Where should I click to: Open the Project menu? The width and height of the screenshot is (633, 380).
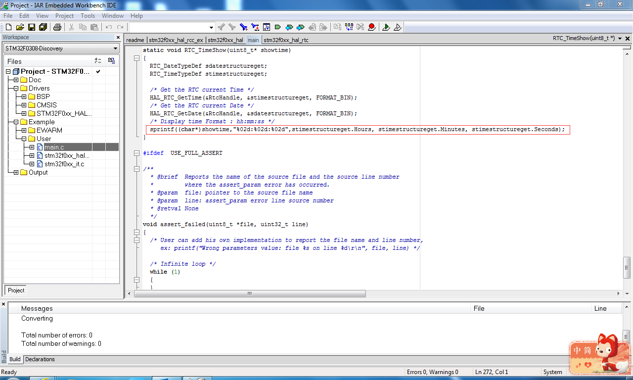pos(64,16)
